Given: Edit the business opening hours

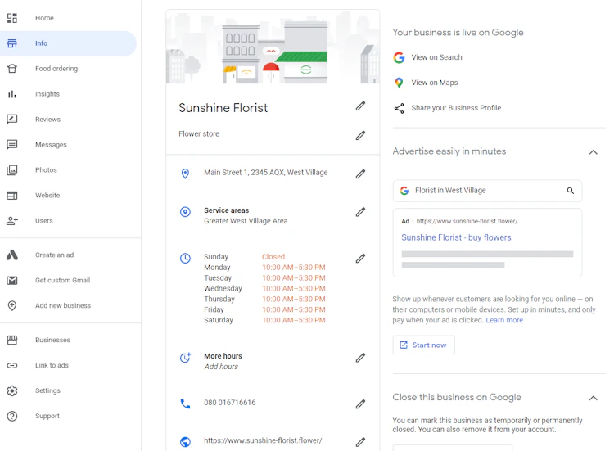Looking at the screenshot, I should [361, 259].
